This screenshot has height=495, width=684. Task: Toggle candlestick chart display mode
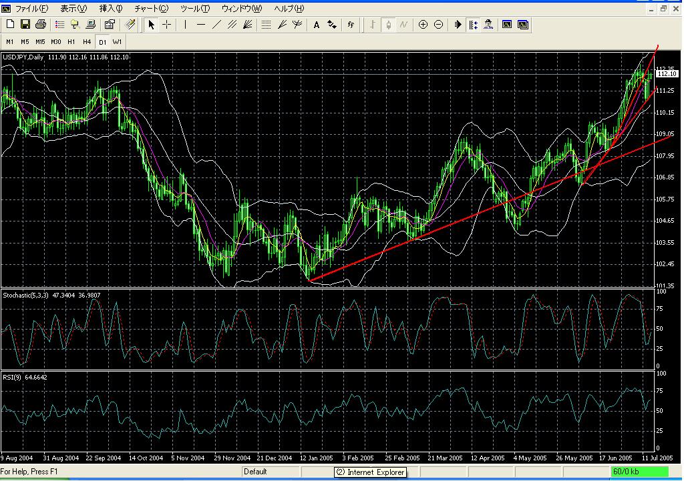pyautogui.click(x=388, y=25)
